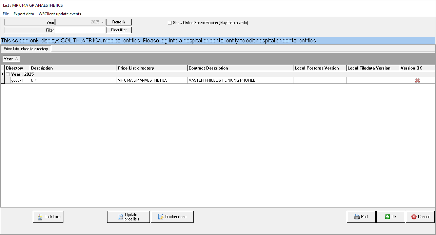Viewport: 436px width, 235px height.
Task: Sort by the Directory column header
Action: click(18, 68)
